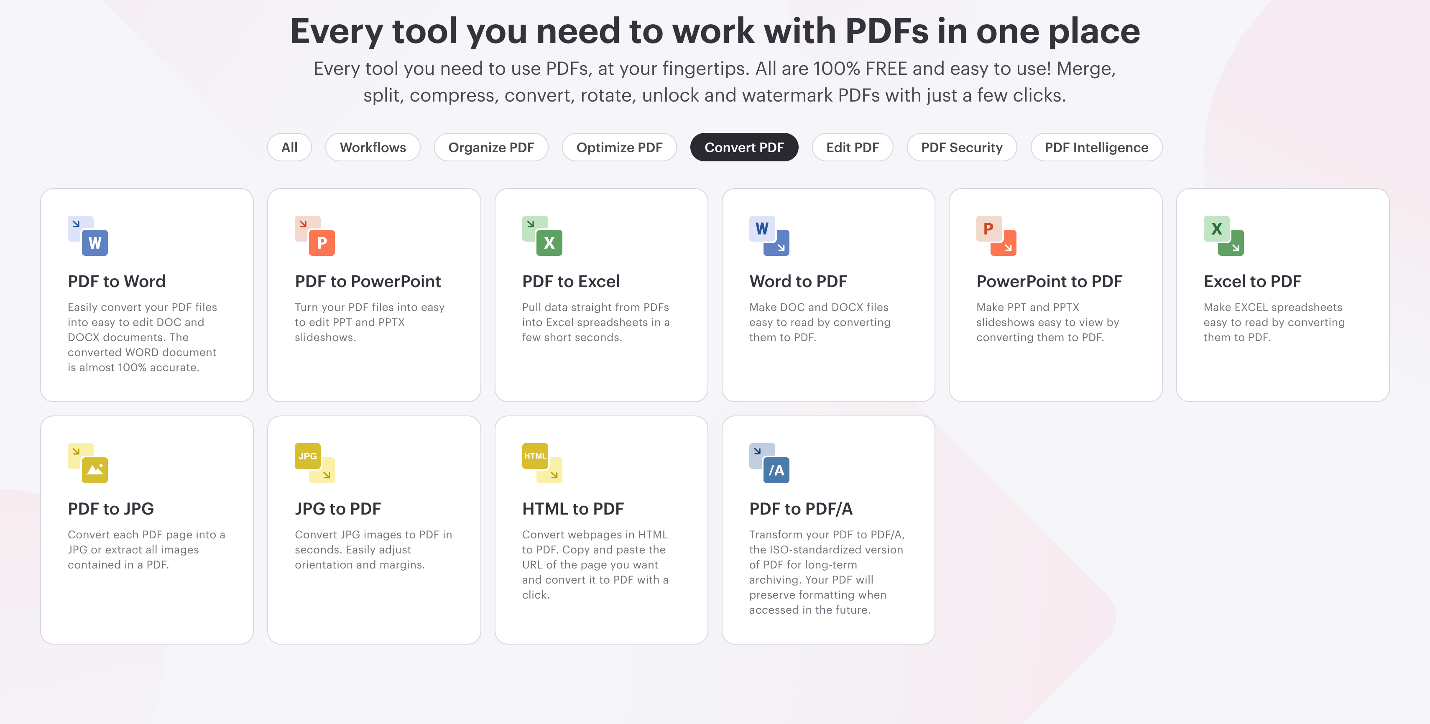Open the JPG to PDF title
Image resolution: width=1430 pixels, height=724 pixels.
[x=338, y=509]
